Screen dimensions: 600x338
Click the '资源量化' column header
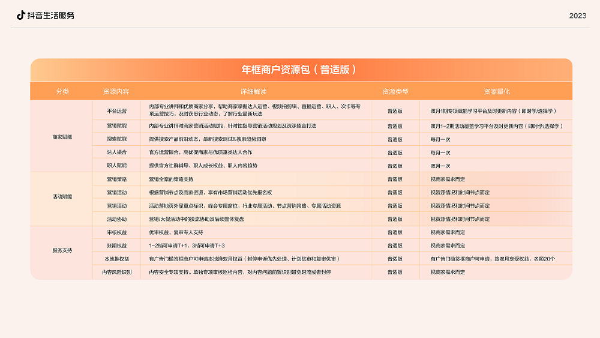tap(496, 91)
